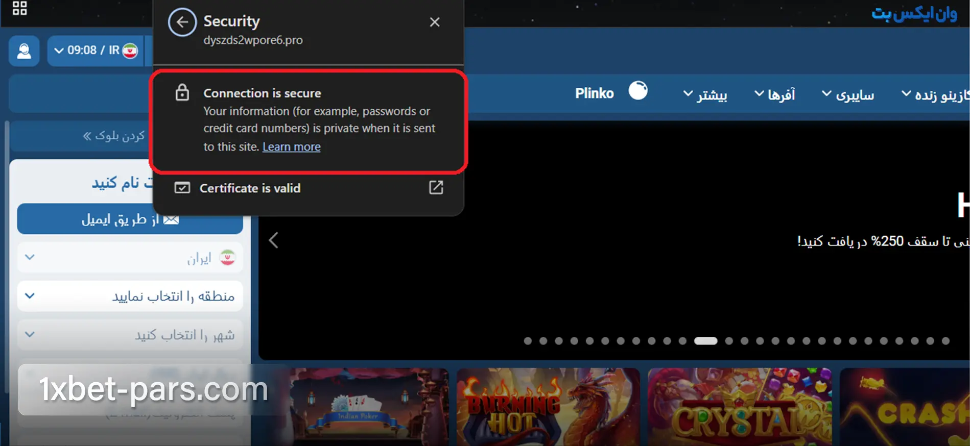
Task: Go to previous banner slide arrow
Action: click(274, 240)
